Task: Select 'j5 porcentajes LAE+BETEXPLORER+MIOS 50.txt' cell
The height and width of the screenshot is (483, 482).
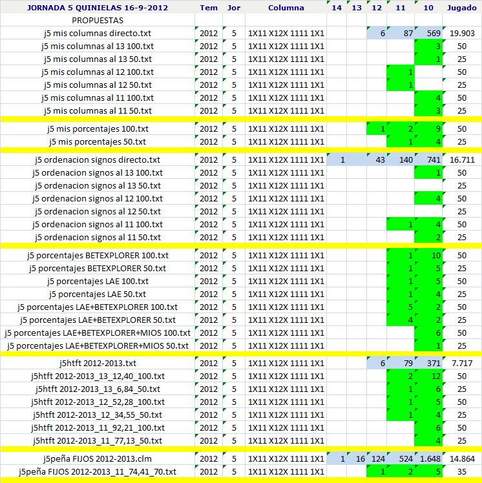Action: click(x=98, y=346)
